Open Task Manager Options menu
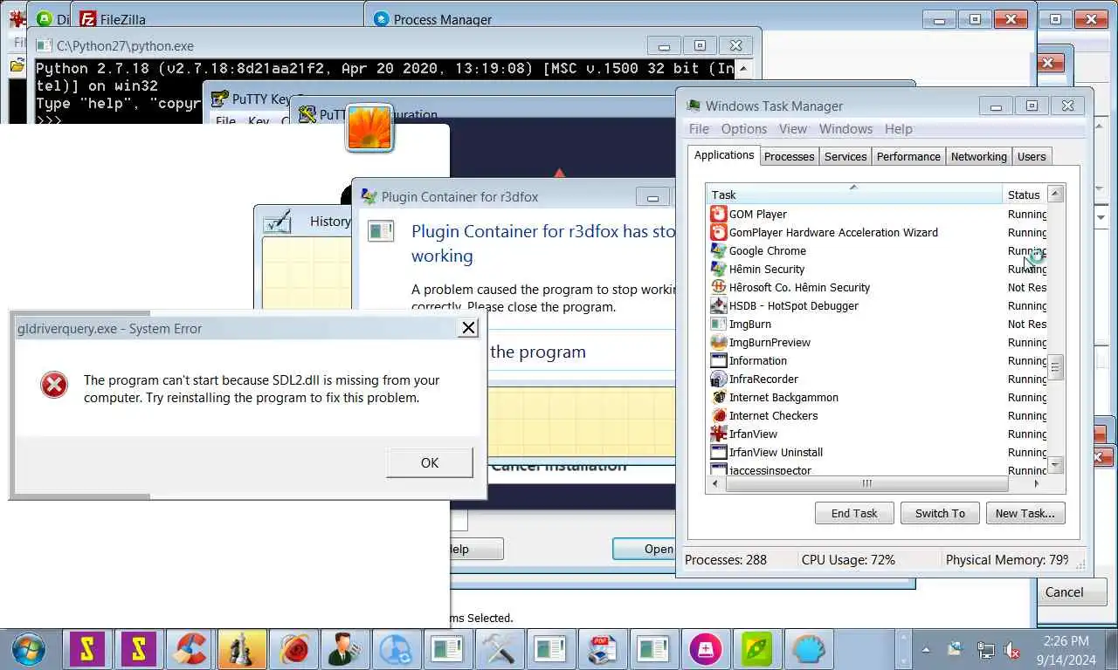Viewport: 1118px width, 670px height. (x=743, y=129)
